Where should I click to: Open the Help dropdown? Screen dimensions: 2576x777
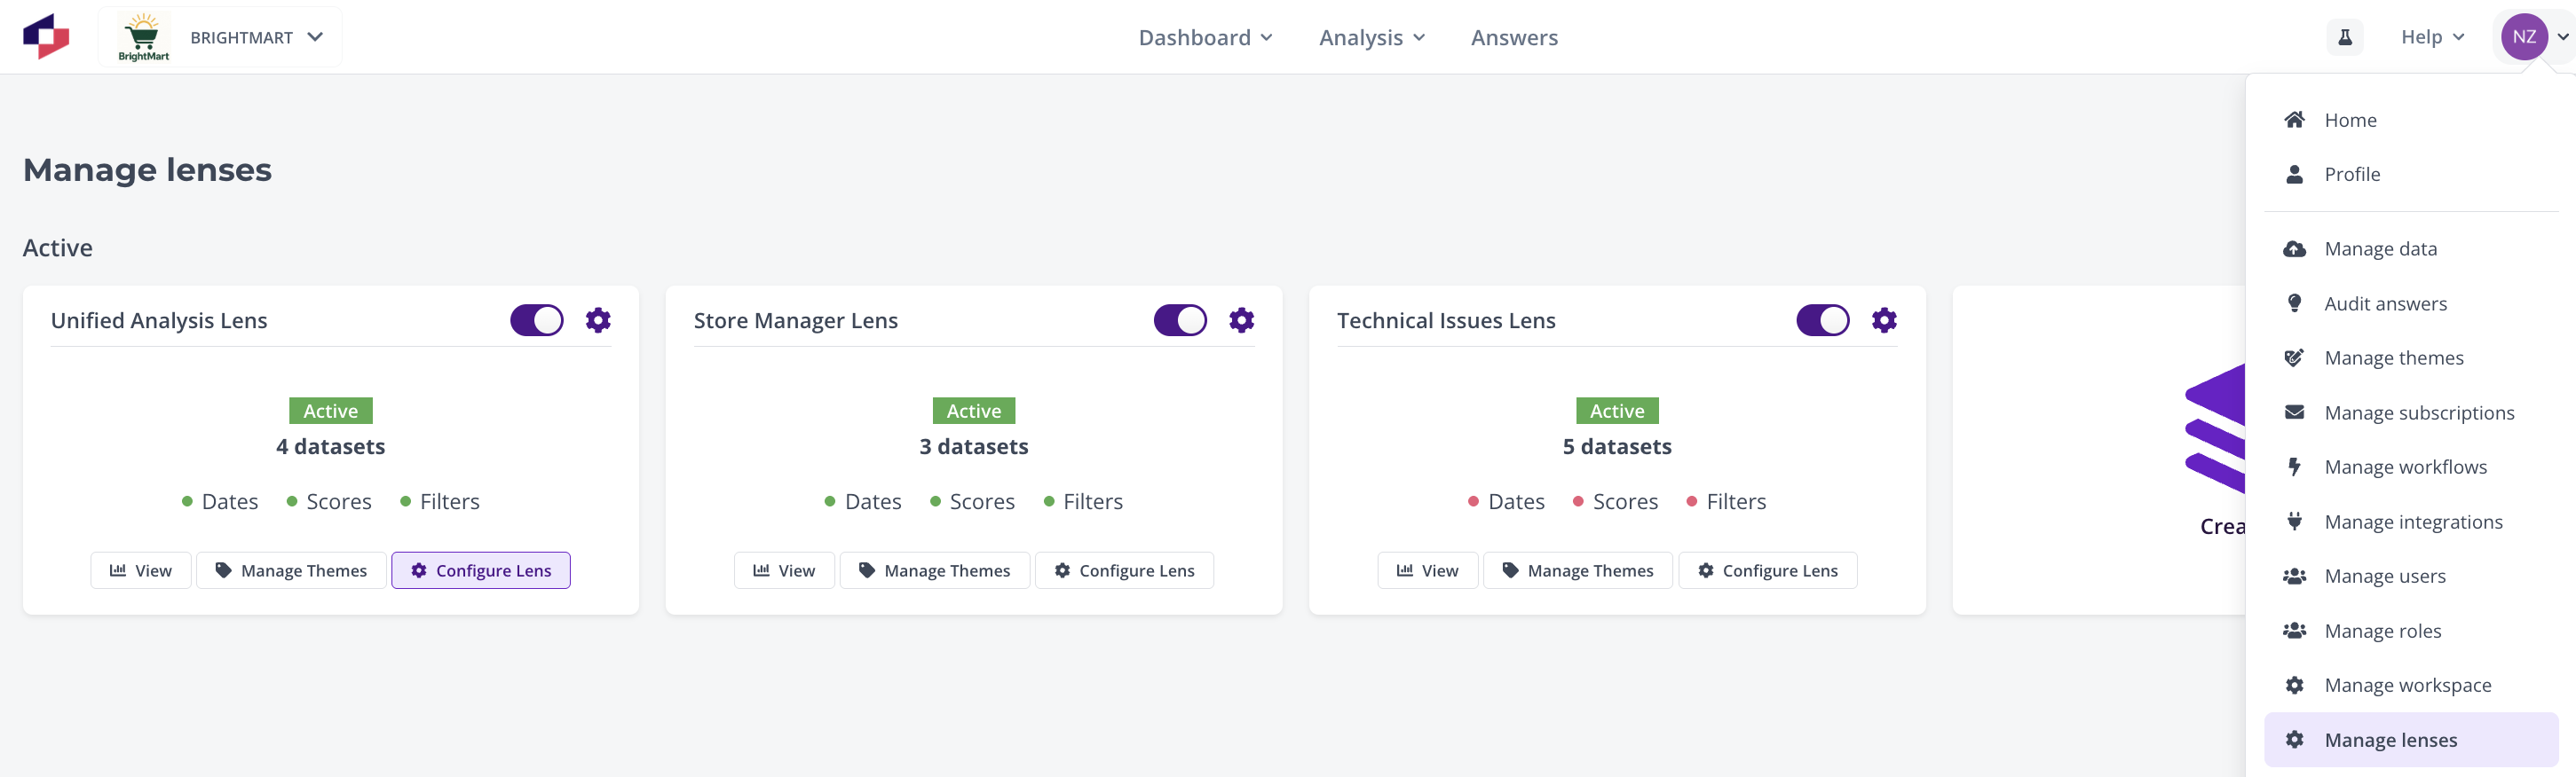pos(2432,37)
